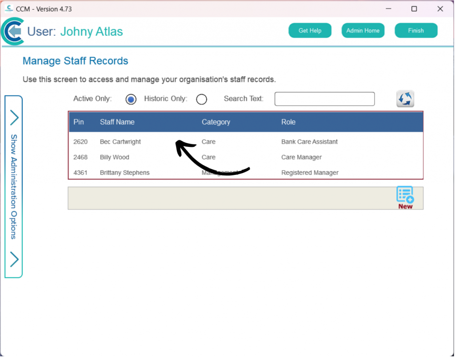Select Brittany Stephens staff row

(x=246, y=173)
